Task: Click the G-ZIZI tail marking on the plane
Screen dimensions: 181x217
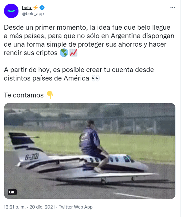Action: click(x=32, y=157)
